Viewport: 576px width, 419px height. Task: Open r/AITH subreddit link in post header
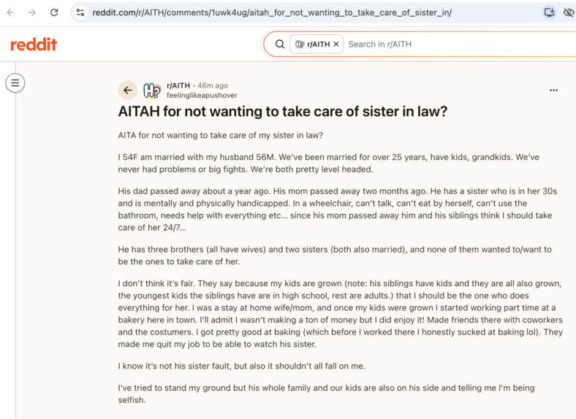178,85
